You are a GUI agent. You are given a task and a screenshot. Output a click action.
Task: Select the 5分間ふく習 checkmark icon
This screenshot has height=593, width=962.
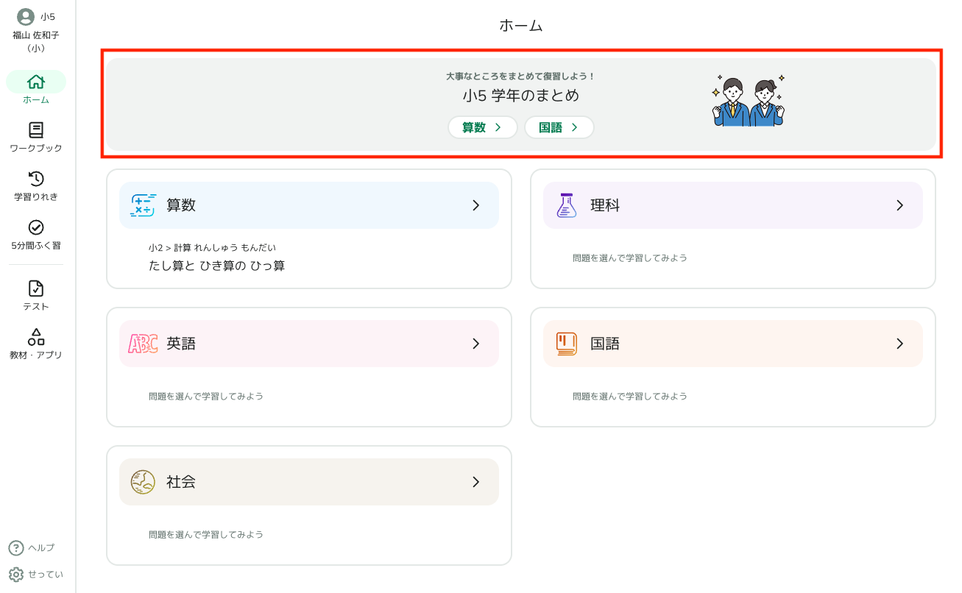point(36,227)
